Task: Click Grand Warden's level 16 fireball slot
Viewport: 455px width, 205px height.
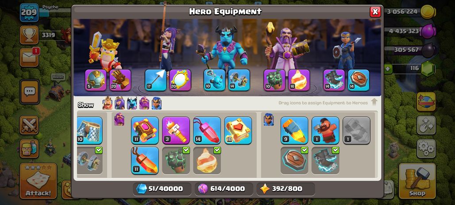Action: 299,80
